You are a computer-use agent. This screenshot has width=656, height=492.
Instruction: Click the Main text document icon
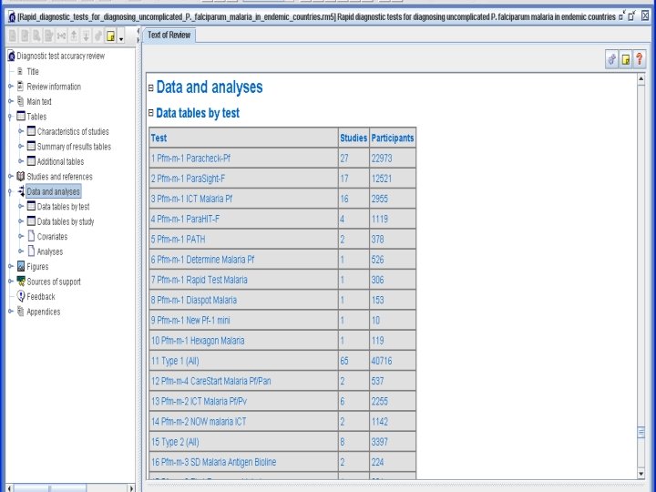[20, 101]
